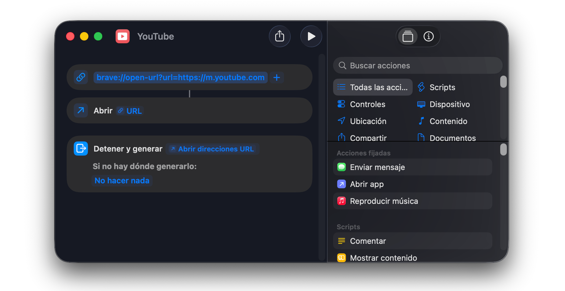
Task: Click the Abrir app action icon
Action: click(x=342, y=184)
